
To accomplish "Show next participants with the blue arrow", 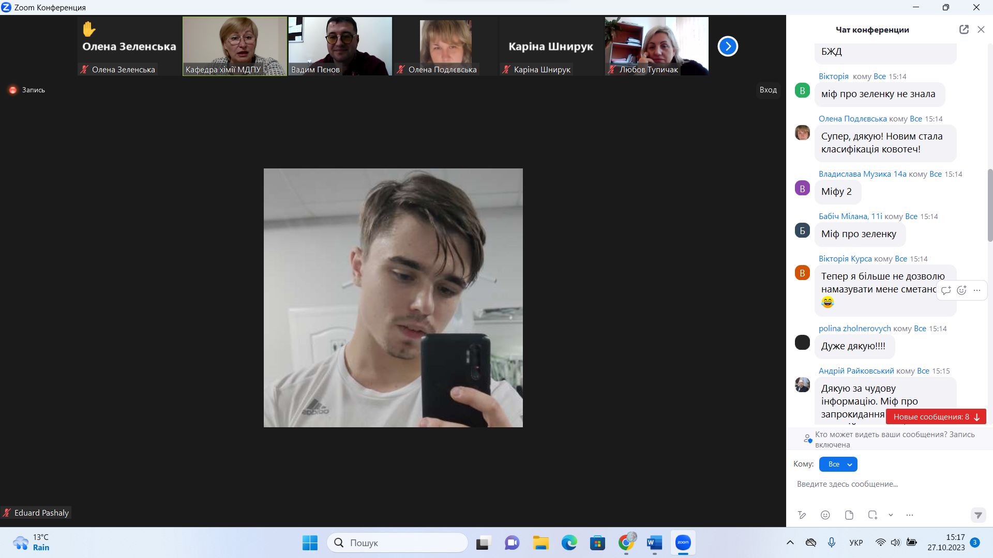I will 728,47.
